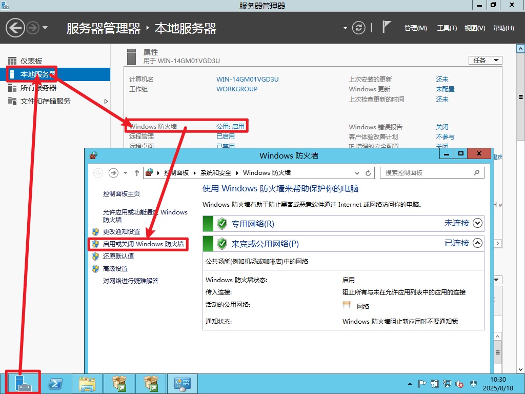Click 已启用 remote management link
The width and height of the screenshot is (525, 394).
coord(226,136)
